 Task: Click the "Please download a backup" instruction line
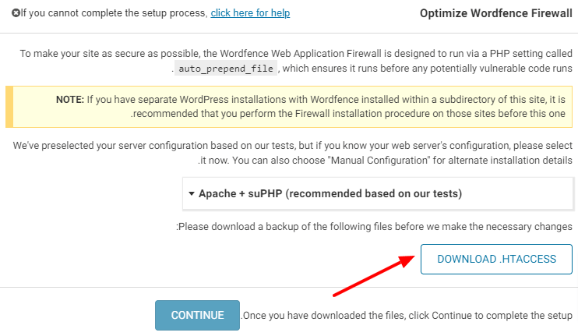coord(375,226)
